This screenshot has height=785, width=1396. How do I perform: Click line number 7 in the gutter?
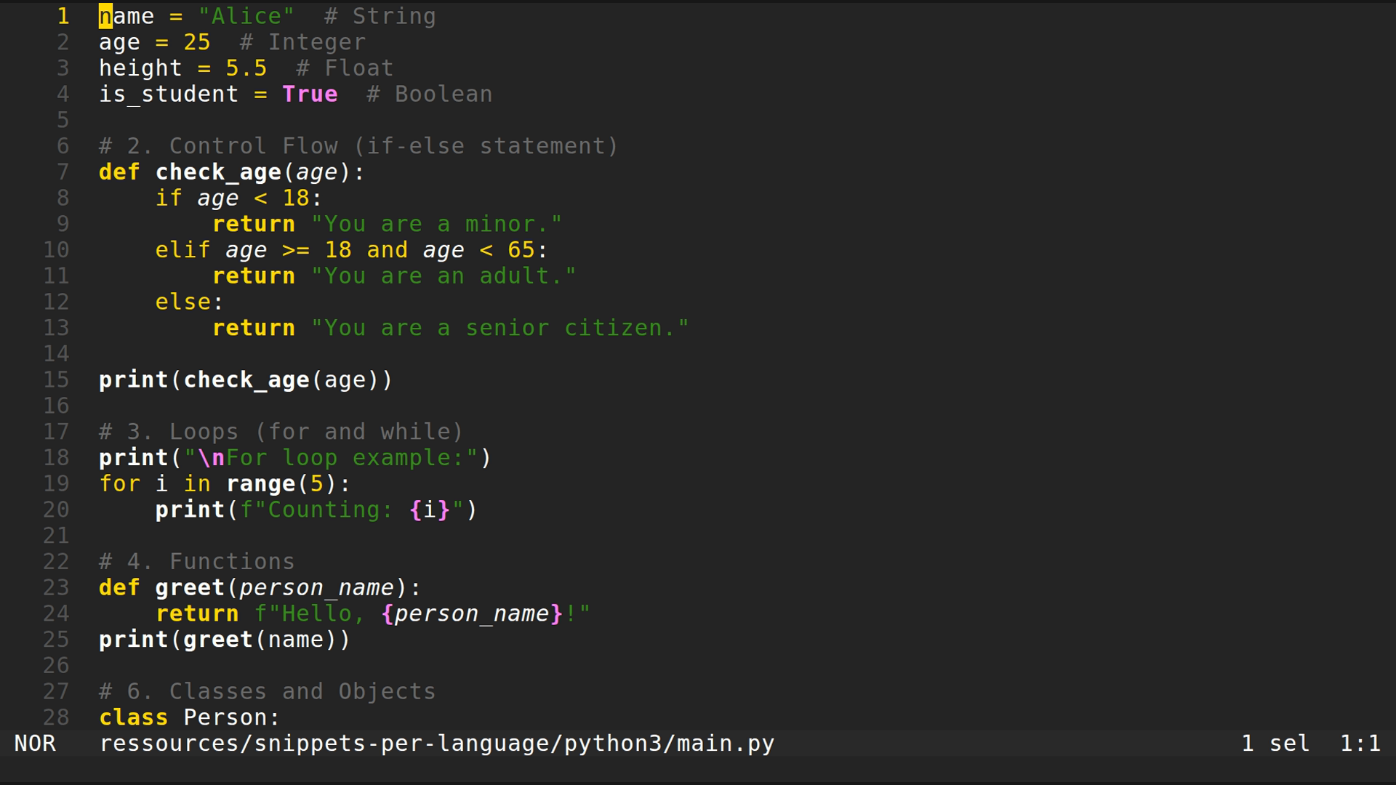62,172
